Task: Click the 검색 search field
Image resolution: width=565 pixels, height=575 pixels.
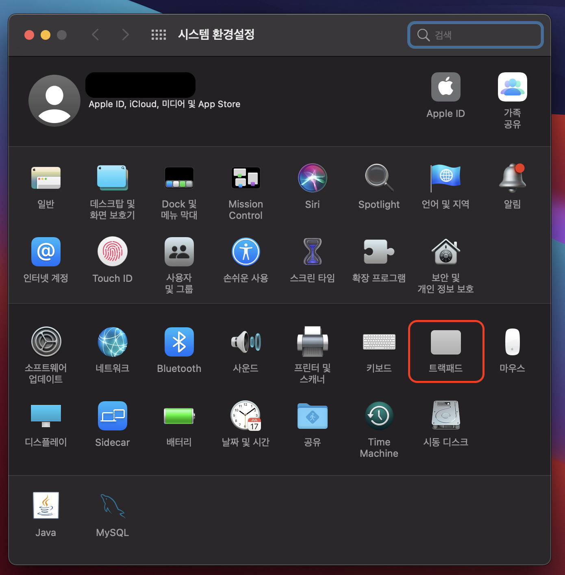Action: pyautogui.click(x=476, y=35)
